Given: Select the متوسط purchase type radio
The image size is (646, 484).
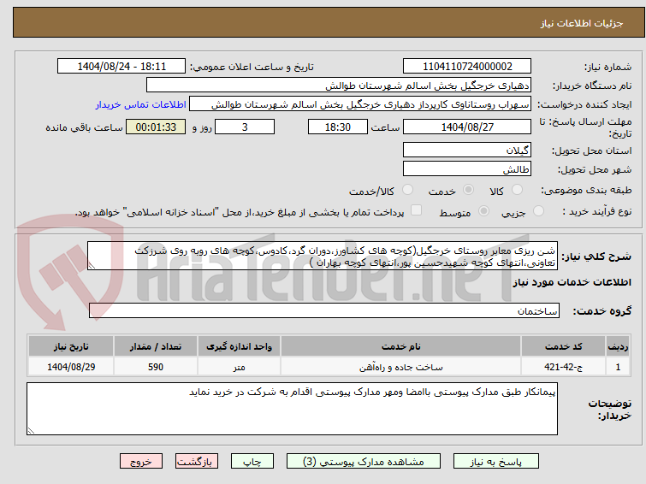Looking at the screenshot, I should [x=483, y=211].
